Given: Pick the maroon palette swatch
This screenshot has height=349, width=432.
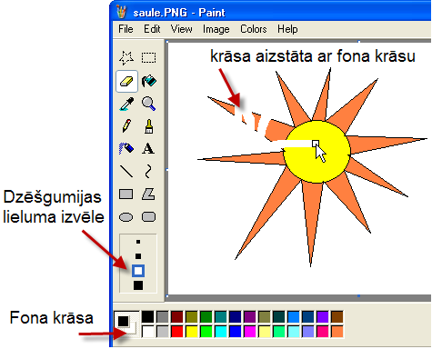Looking at the screenshot, I should (177, 317).
